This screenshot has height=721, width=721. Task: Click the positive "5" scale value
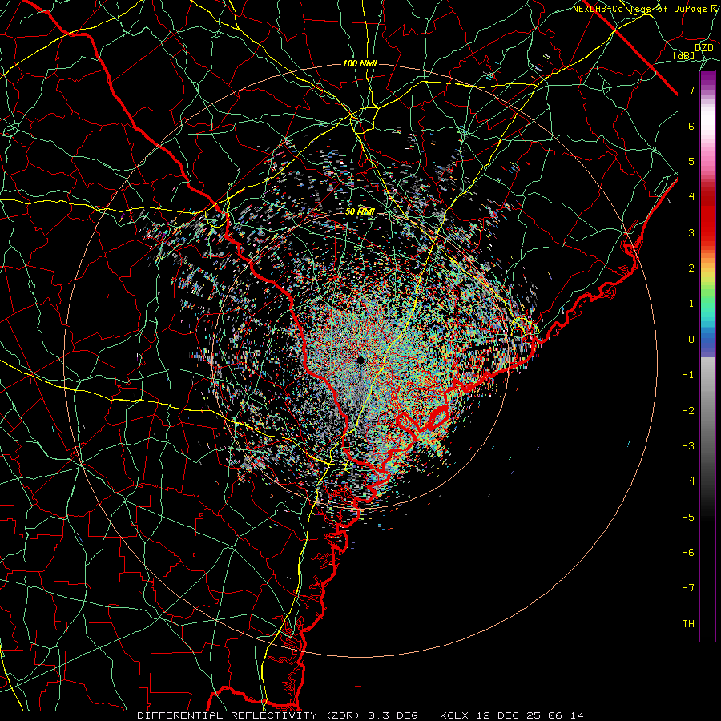pos(691,161)
